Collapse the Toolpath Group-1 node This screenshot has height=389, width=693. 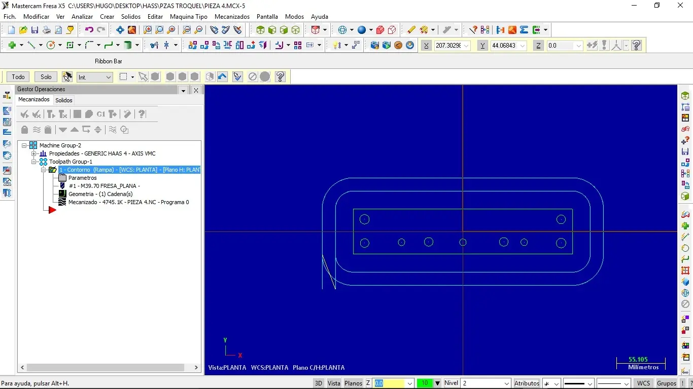pyautogui.click(x=33, y=162)
